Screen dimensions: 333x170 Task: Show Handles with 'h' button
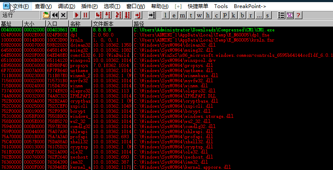208,15
